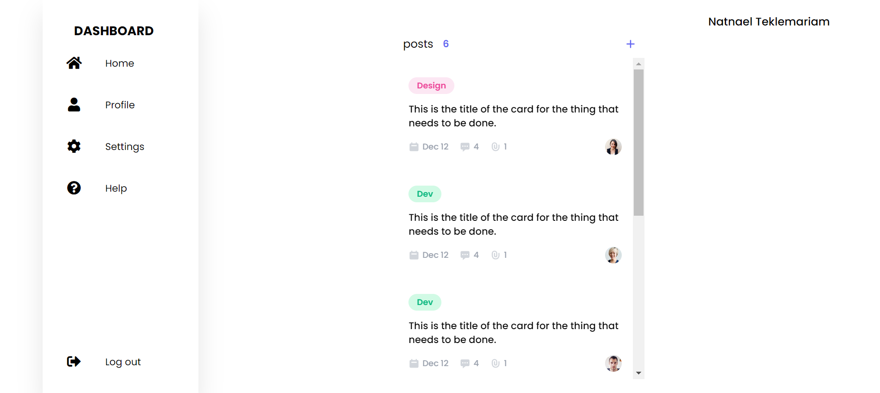Click the comments icon on the Design card
Screen dimensions: 880x393
click(465, 147)
